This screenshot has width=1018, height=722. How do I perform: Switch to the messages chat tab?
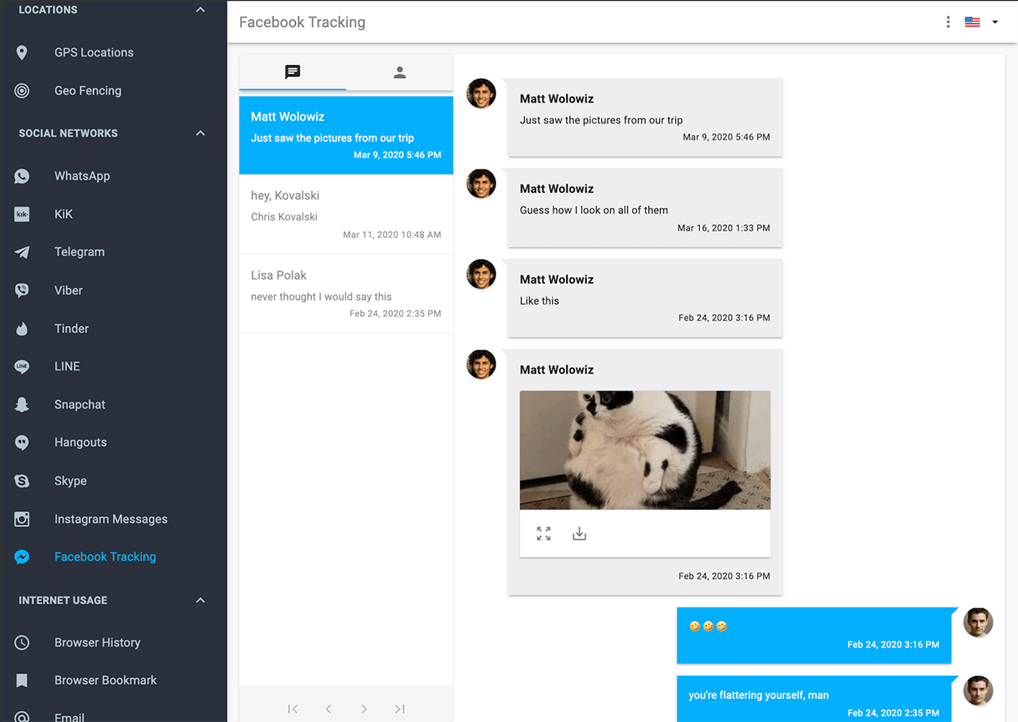click(293, 72)
